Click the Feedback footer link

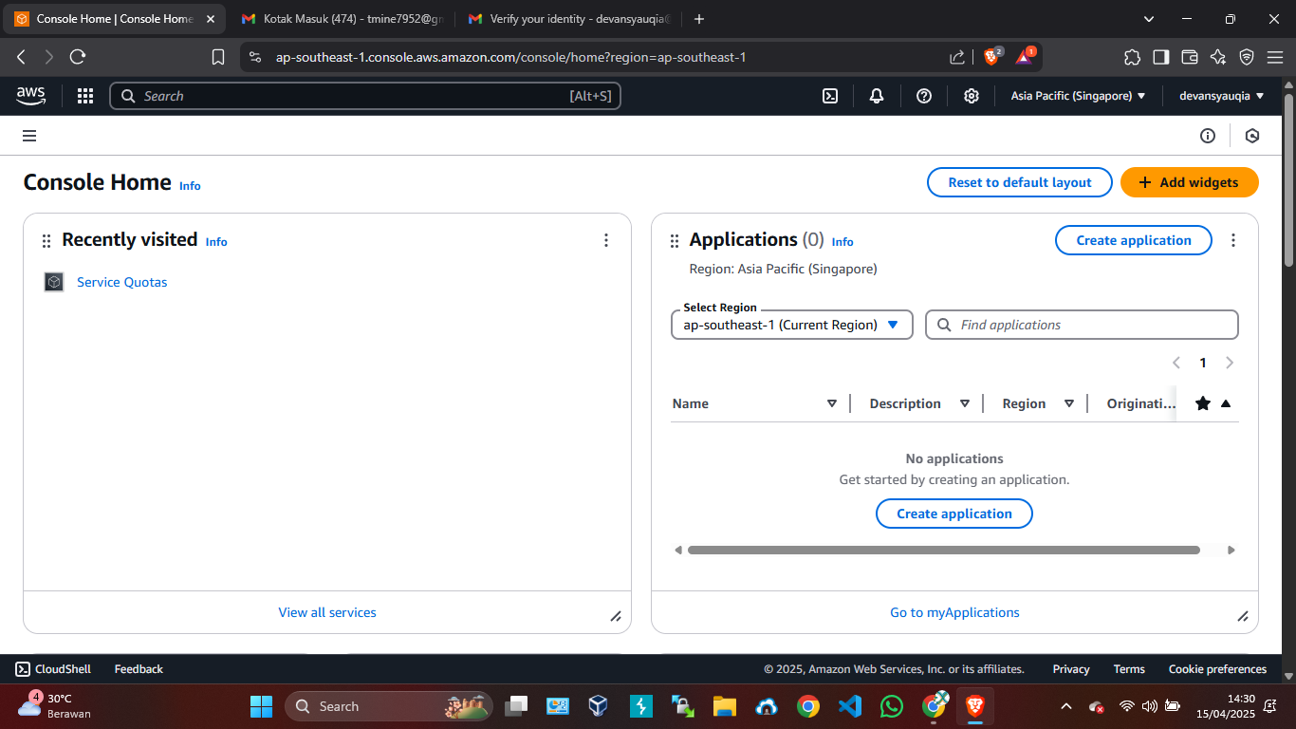tap(139, 669)
